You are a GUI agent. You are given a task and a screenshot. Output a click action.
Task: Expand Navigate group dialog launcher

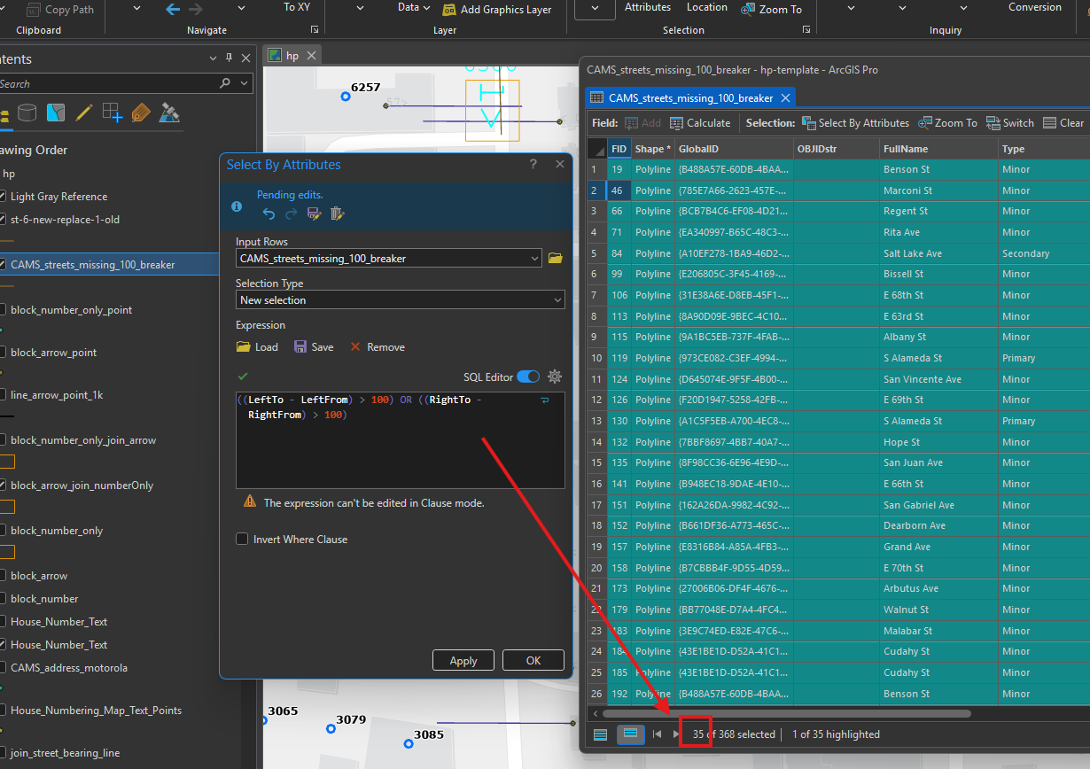point(315,30)
